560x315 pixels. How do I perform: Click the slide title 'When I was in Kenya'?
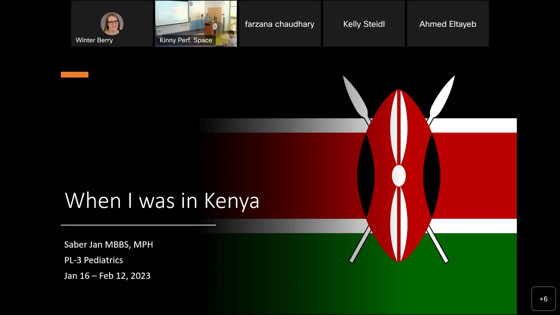162,201
